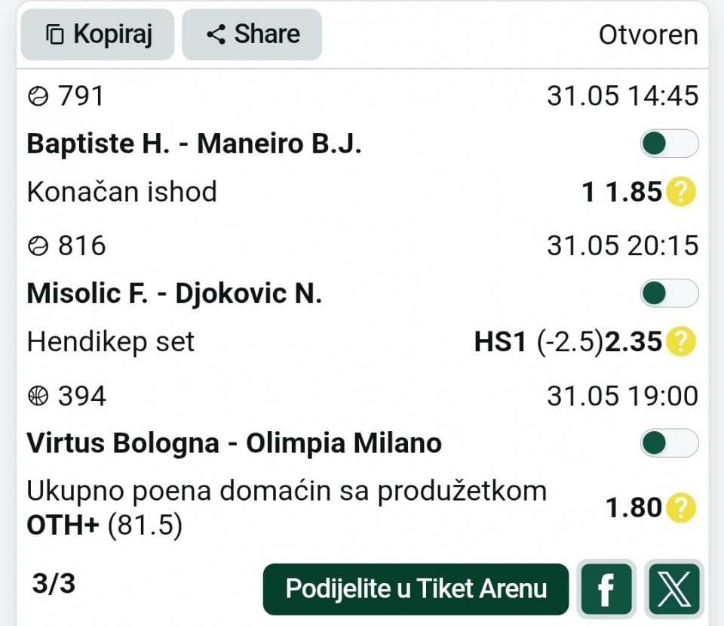Click the X (Twitter) share icon
This screenshot has height=626, width=724.
[x=674, y=588]
